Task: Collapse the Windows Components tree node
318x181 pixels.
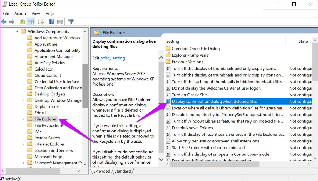Action: 17,32
